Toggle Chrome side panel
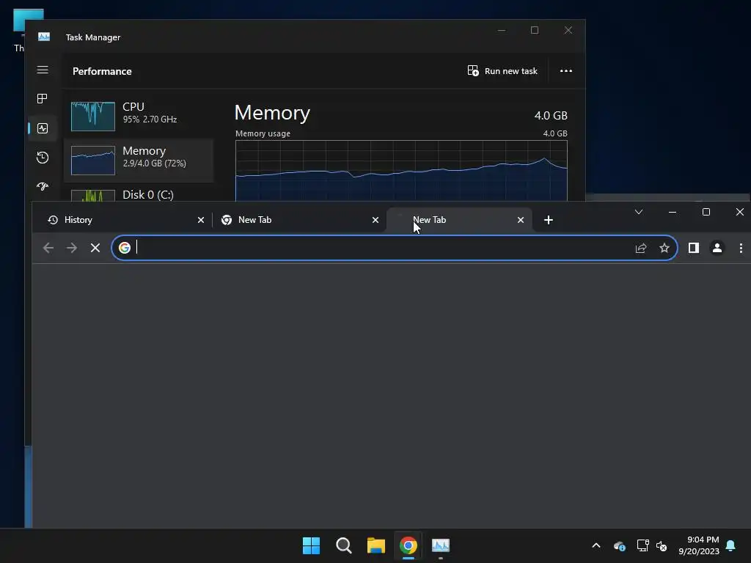 coord(694,248)
